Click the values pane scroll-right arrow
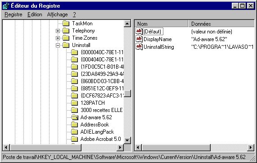The height and width of the screenshot is (163, 257). point(251,147)
